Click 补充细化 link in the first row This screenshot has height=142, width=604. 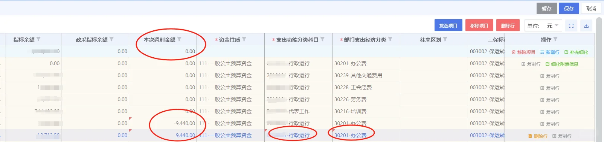coord(576,52)
